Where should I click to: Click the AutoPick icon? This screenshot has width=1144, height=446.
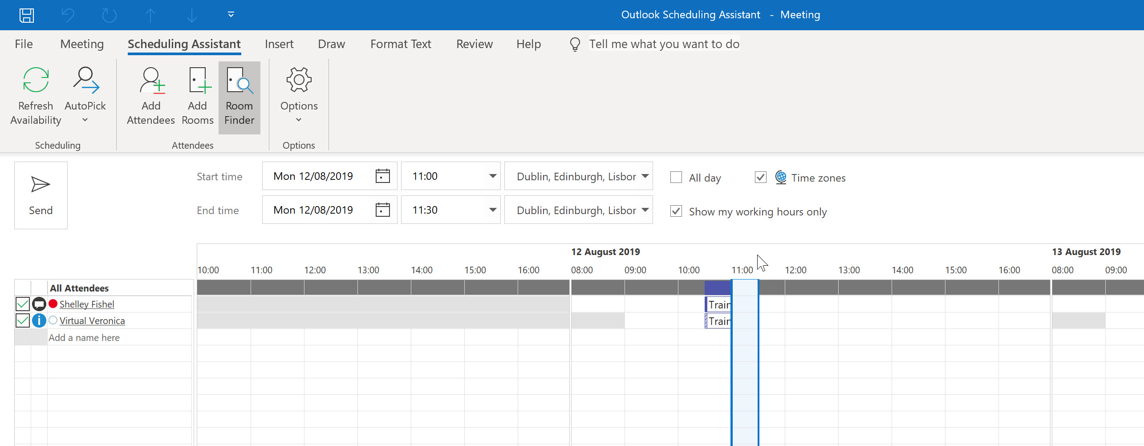click(85, 80)
